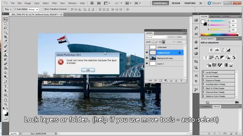Select the Spot Healing Brush tool
This screenshot has width=243, height=136.
pos(6,46)
